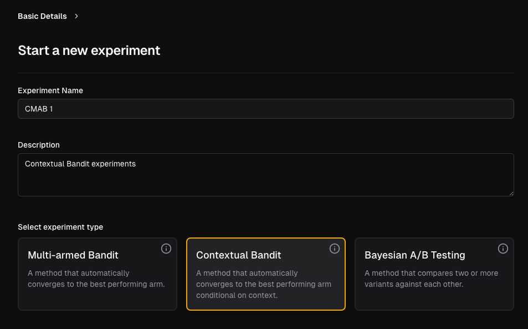Place cursor in 'Contextual Bandit experiments' text
Screen dimensions: 528x329
(80, 164)
